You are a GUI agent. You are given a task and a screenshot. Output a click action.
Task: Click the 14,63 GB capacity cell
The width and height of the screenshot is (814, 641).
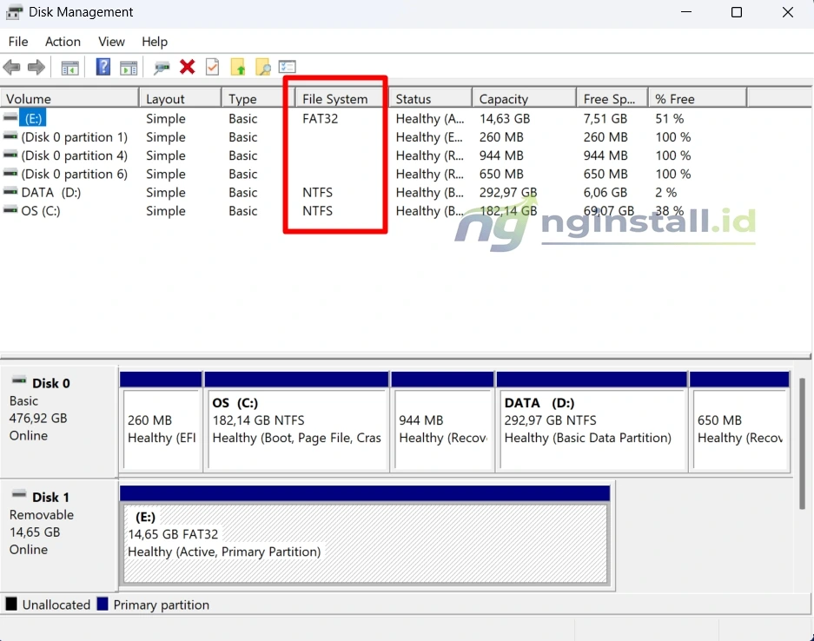click(505, 118)
